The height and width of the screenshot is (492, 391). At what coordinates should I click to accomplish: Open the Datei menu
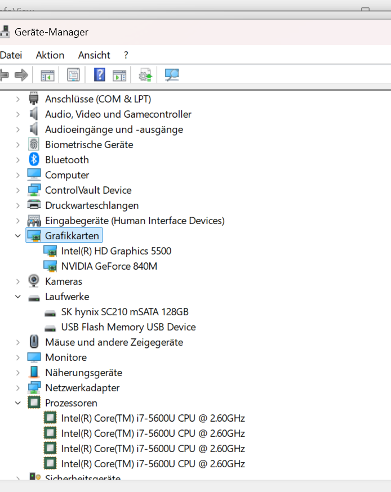tap(11, 55)
